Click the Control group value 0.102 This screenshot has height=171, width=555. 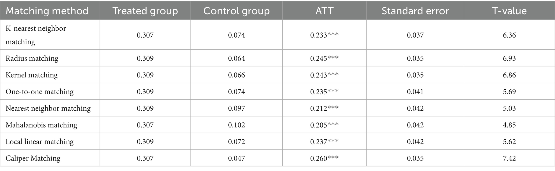pyautogui.click(x=236, y=125)
